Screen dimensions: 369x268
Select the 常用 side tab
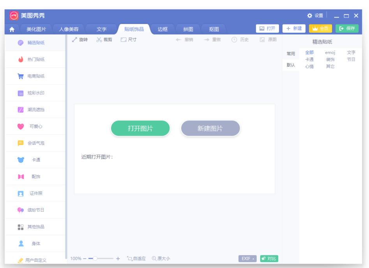tap(291, 54)
